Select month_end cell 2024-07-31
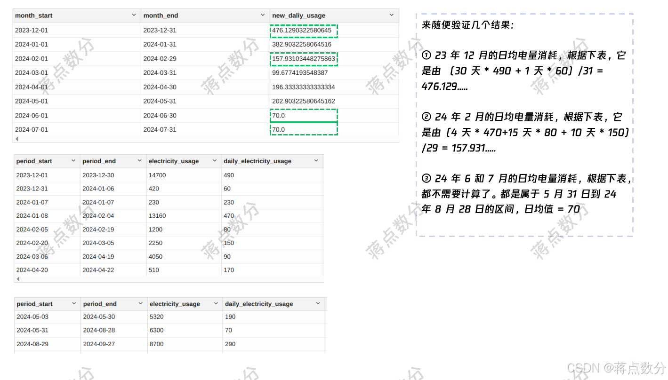This screenshot has width=668, height=380. (205, 129)
